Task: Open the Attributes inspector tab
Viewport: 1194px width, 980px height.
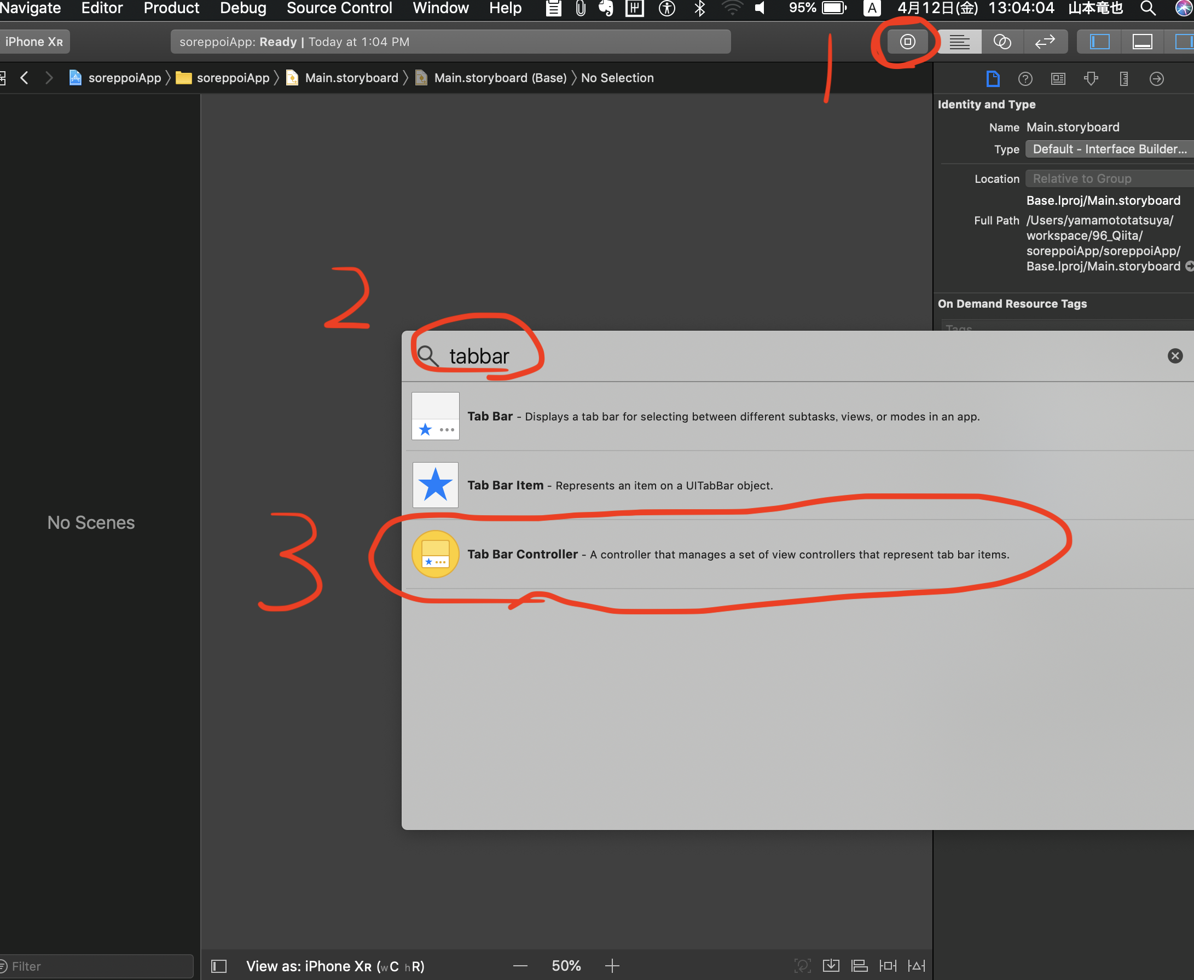Action: click(x=1091, y=79)
